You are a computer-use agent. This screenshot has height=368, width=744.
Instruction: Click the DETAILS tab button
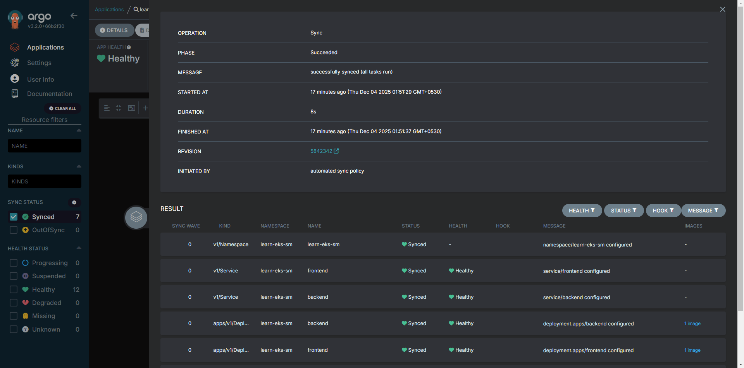[114, 30]
